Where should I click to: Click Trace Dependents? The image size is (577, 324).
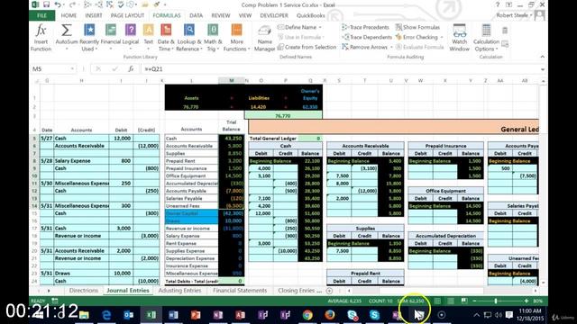point(367,37)
